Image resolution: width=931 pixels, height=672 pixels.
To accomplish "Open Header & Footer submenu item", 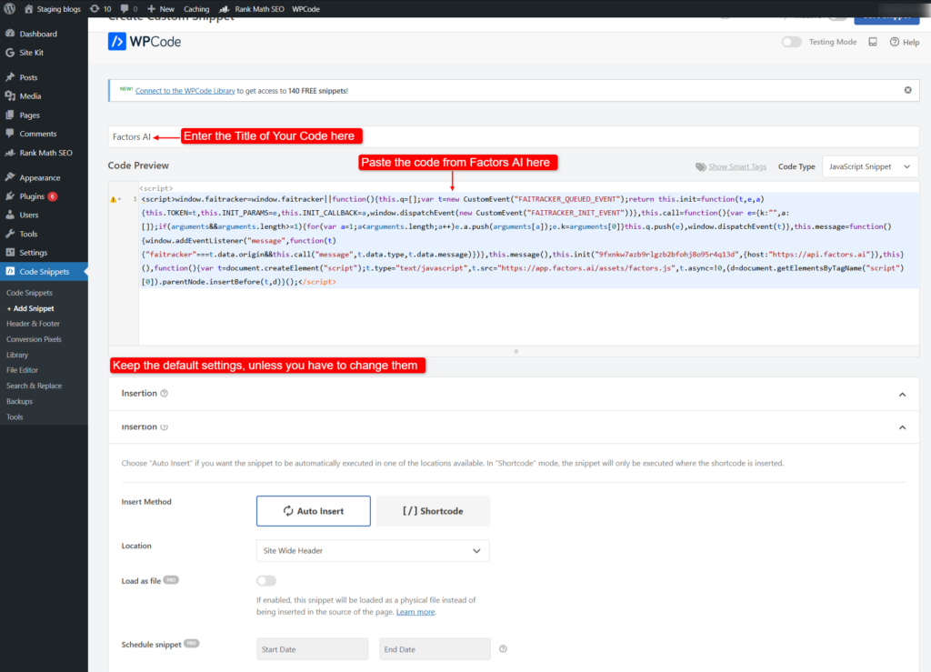I will click(34, 324).
